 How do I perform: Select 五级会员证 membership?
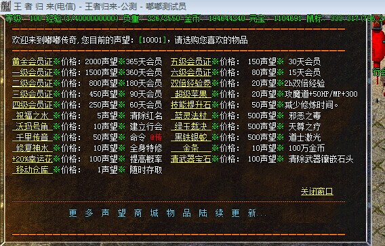point(191,62)
